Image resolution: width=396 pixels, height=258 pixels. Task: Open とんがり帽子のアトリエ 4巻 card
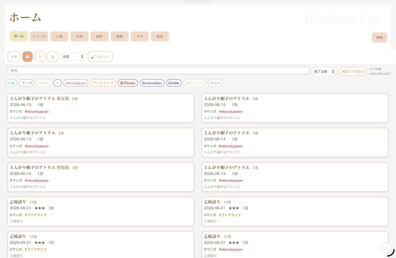[101, 142]
